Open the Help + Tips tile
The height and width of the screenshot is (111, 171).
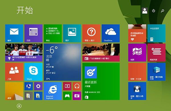tap(91, 33)
